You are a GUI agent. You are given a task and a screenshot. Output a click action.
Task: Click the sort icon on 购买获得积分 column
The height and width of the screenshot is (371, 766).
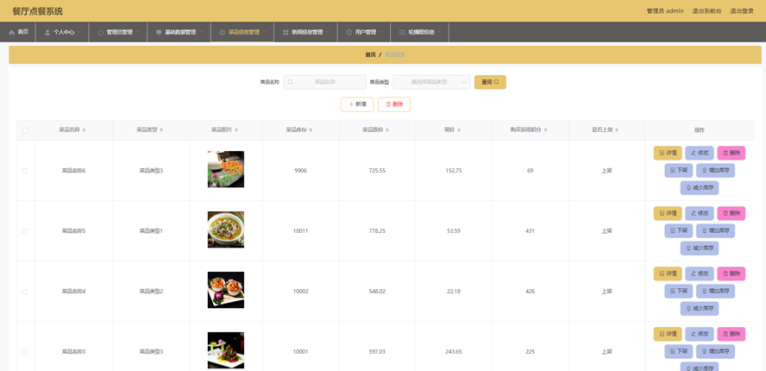[x=546, y=130]
